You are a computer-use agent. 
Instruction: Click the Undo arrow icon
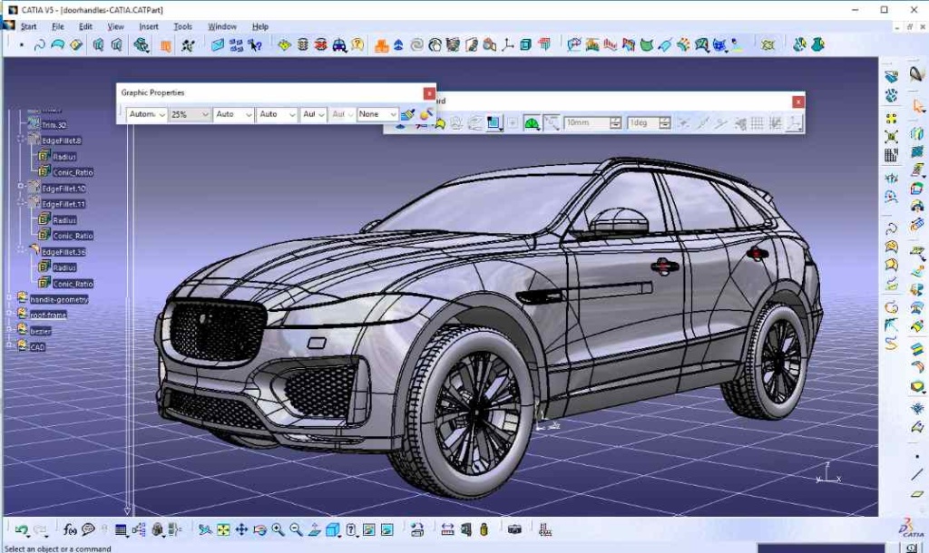[x=21, y=527]
